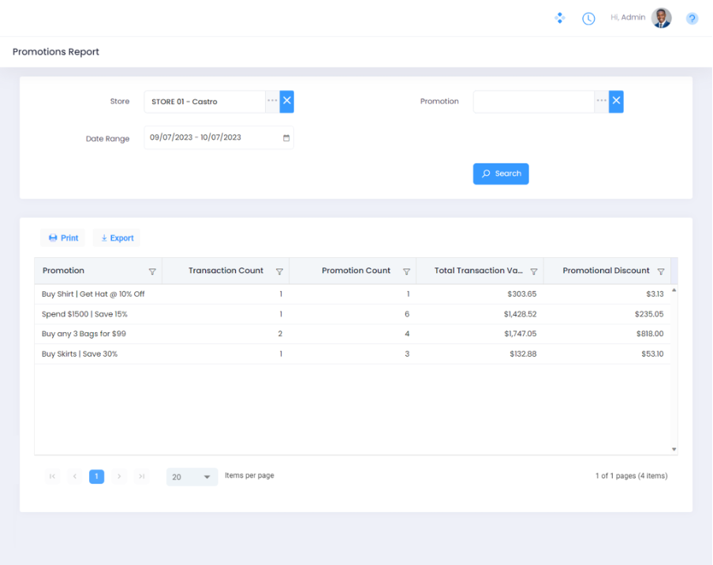Open the clock history icon
The image size is (713, 565).
coord(588,18)
